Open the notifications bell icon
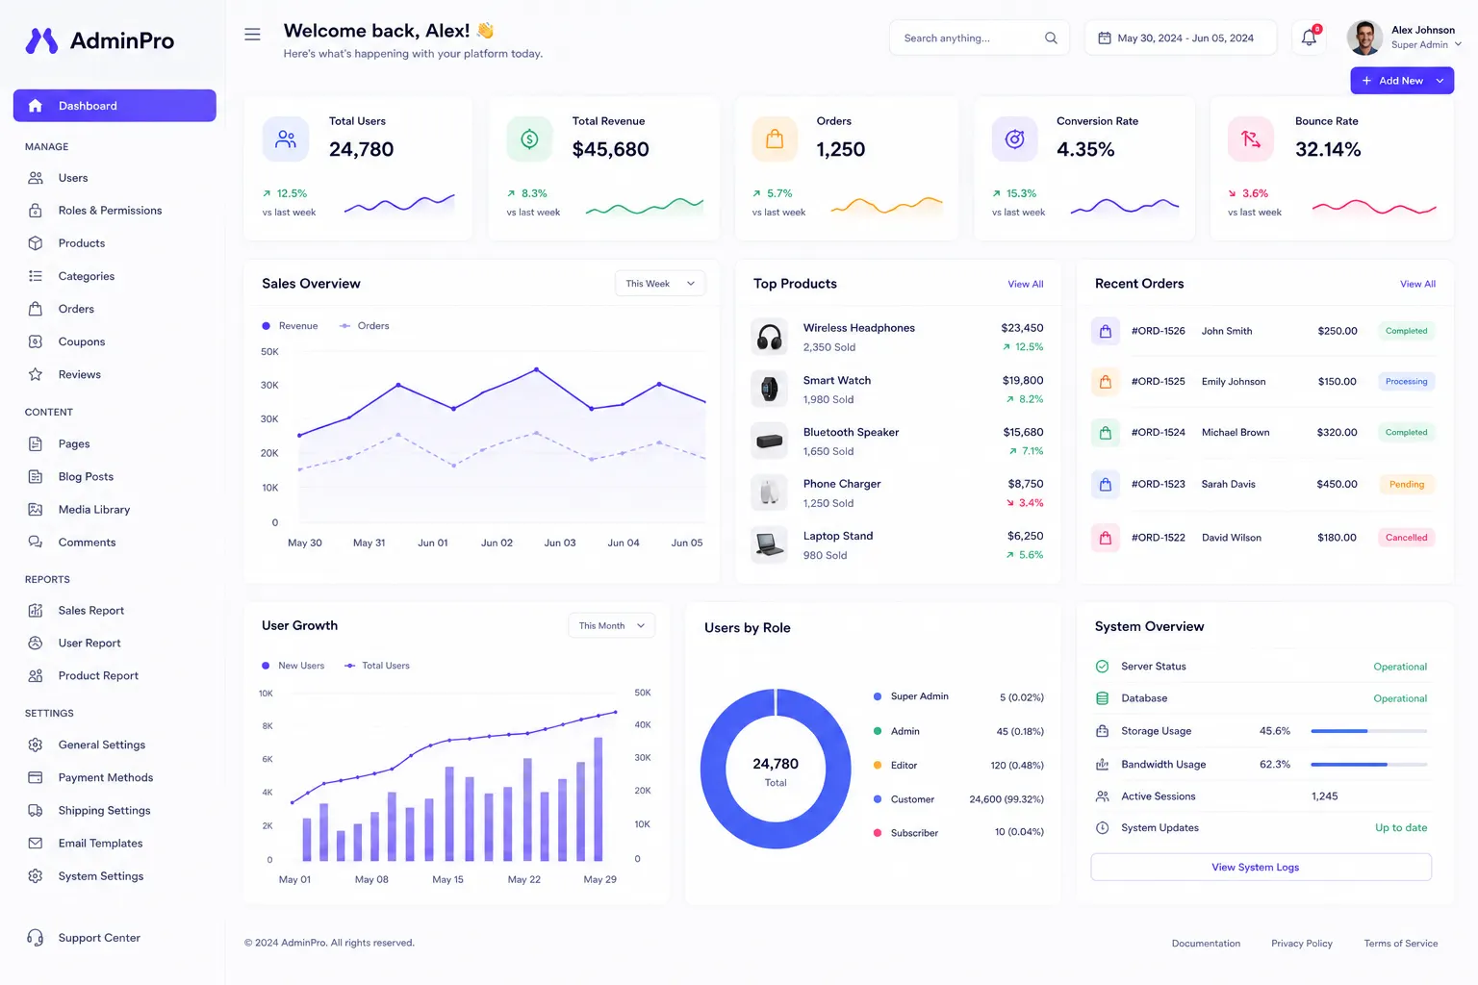 [x=1309, y=38]
